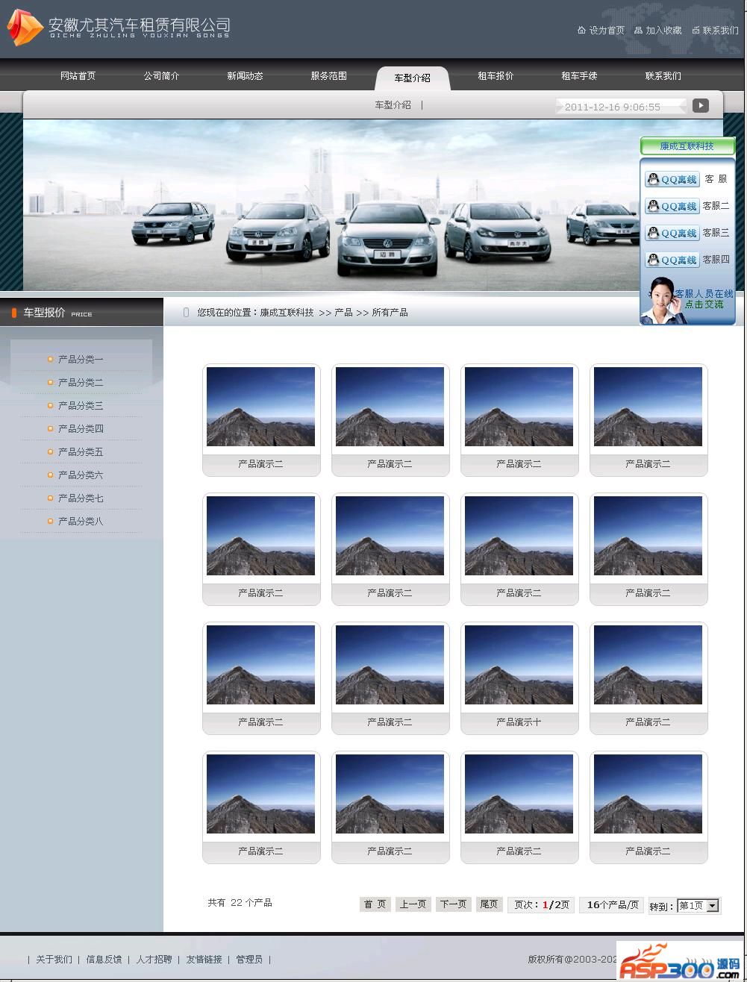Screen dimensions: 747x982
Task: Open the first product thumbnail image
Action: (260, 407)
